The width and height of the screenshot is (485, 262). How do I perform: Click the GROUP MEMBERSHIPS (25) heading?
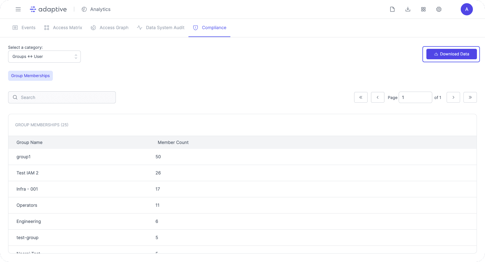click(x=42, y=125)
